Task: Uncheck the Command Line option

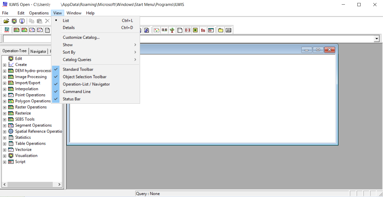Action: [76, 91]
